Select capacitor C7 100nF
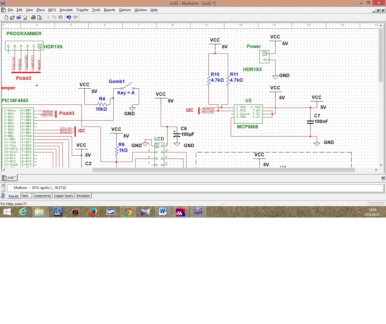 pos(311,121)
